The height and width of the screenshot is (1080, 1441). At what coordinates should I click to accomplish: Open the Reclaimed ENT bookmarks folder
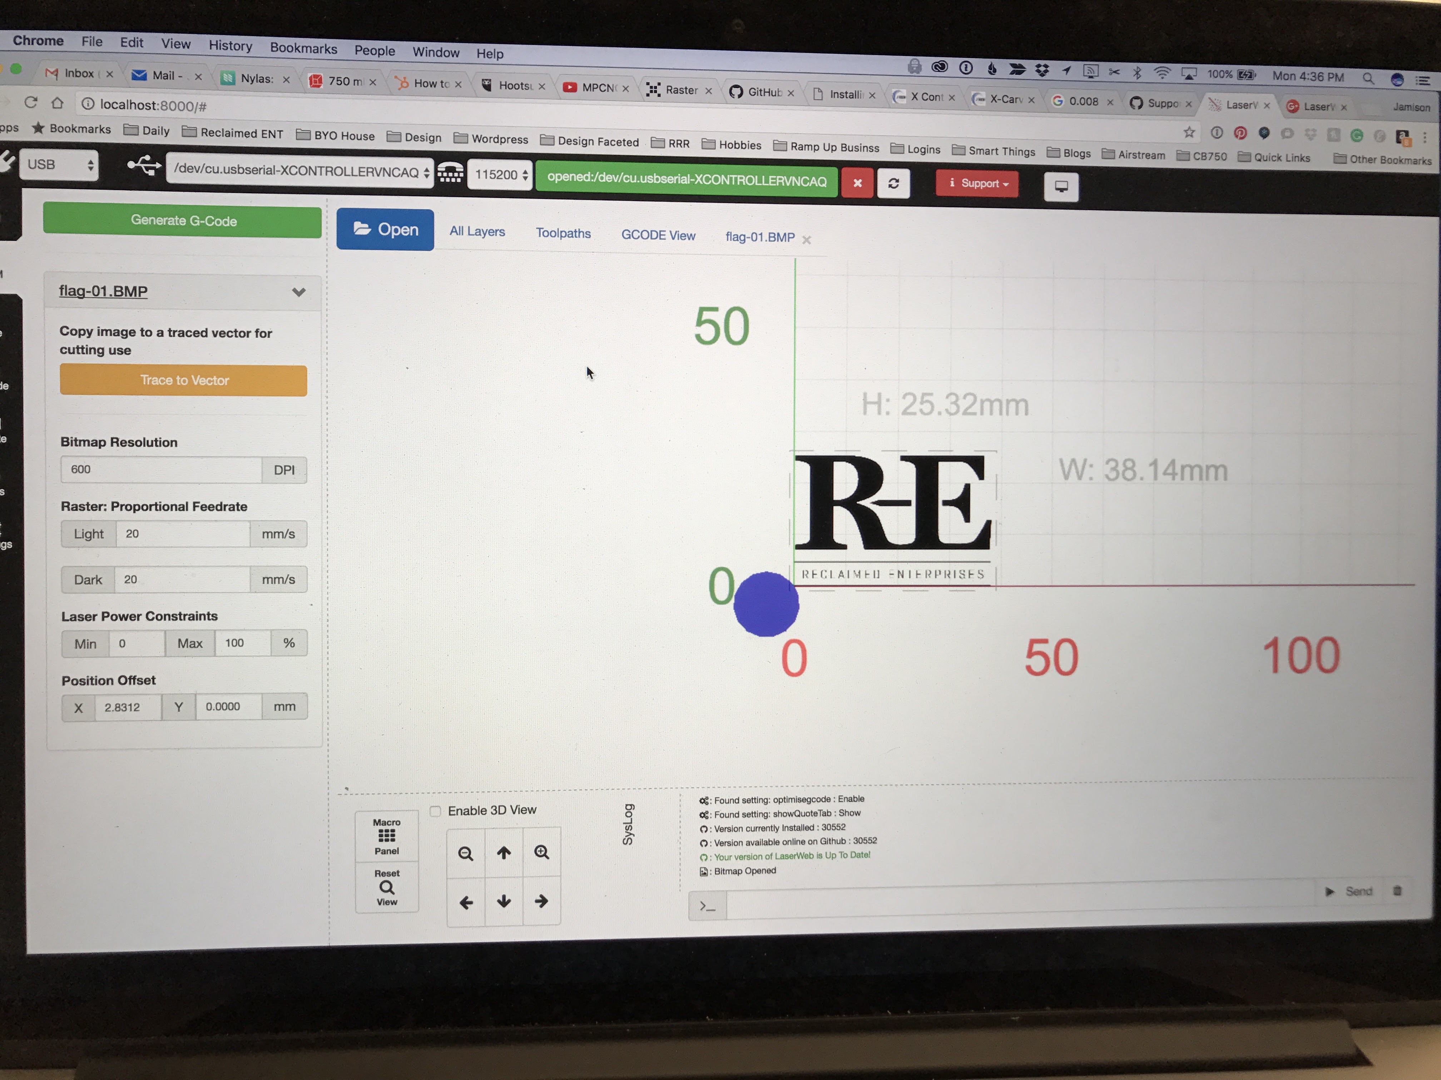pyautogui.click(x=233, y=133)
